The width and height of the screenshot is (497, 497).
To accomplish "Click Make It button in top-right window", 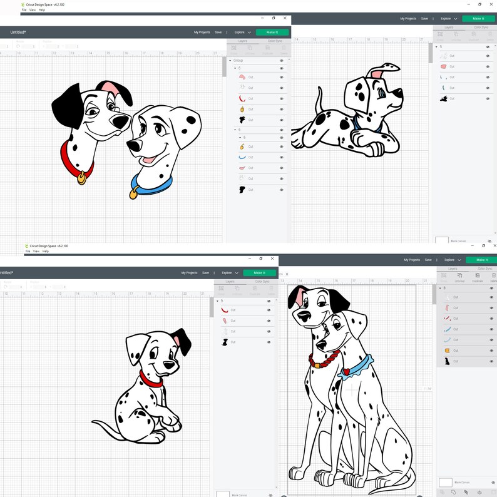I will [478, 19].
